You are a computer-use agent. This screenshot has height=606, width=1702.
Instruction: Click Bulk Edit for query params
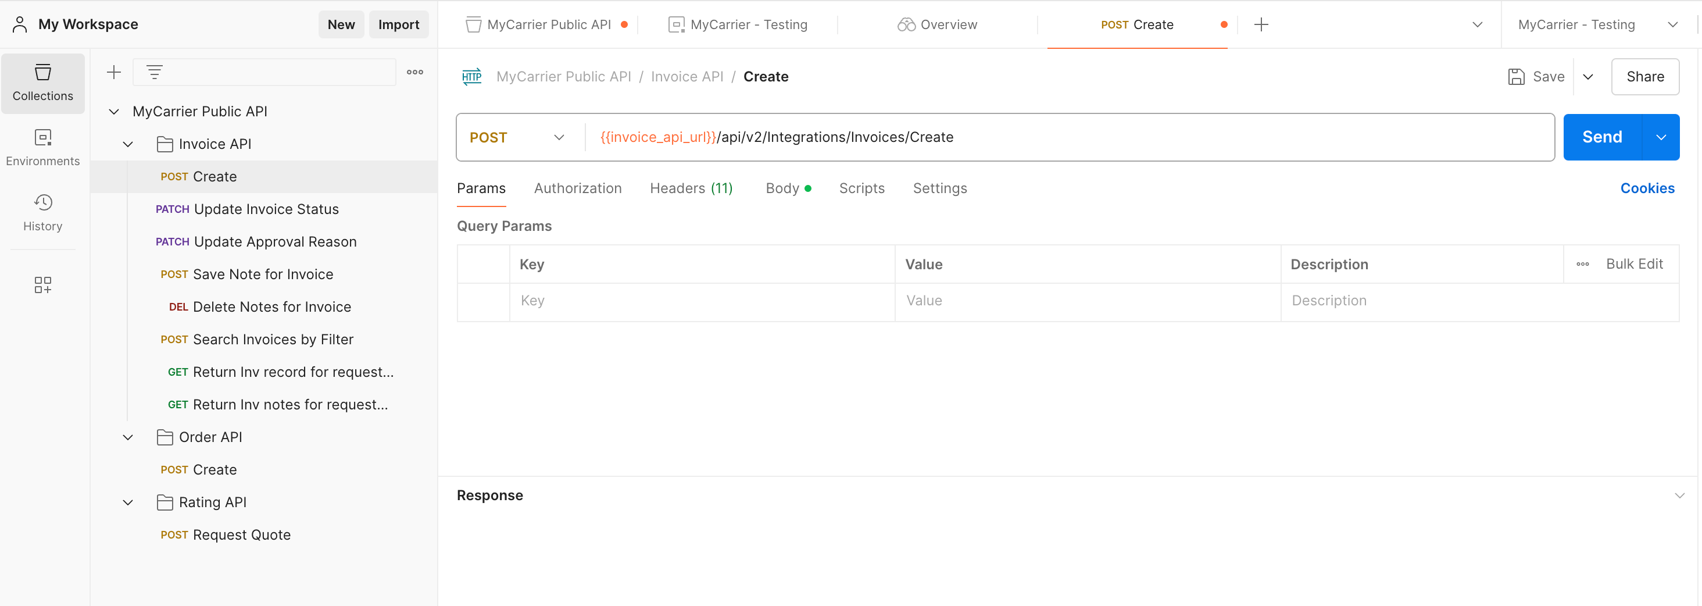pyautogui.click(x=1634, y=265)
